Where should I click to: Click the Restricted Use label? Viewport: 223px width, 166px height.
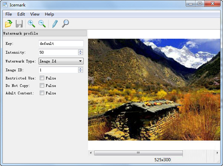pyautogui.click(x=20, y=78)
